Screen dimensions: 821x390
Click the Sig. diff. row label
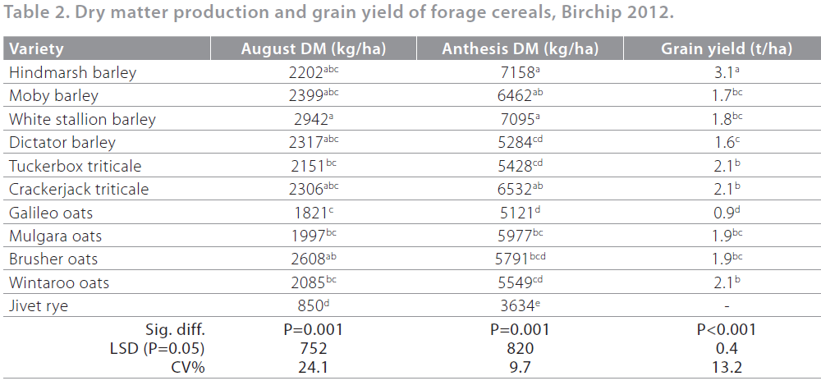(x=177, y=330)
